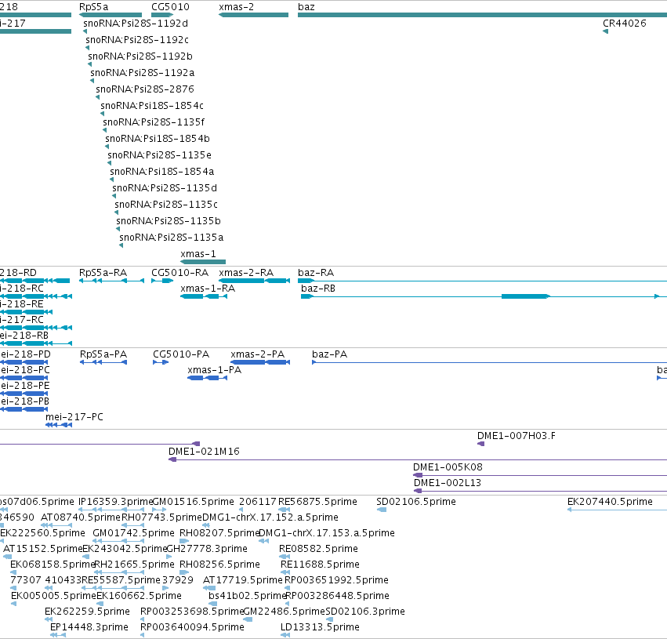Select the EK262259.5prime EST
Screen dimensions: 667x639
point(47,619)
